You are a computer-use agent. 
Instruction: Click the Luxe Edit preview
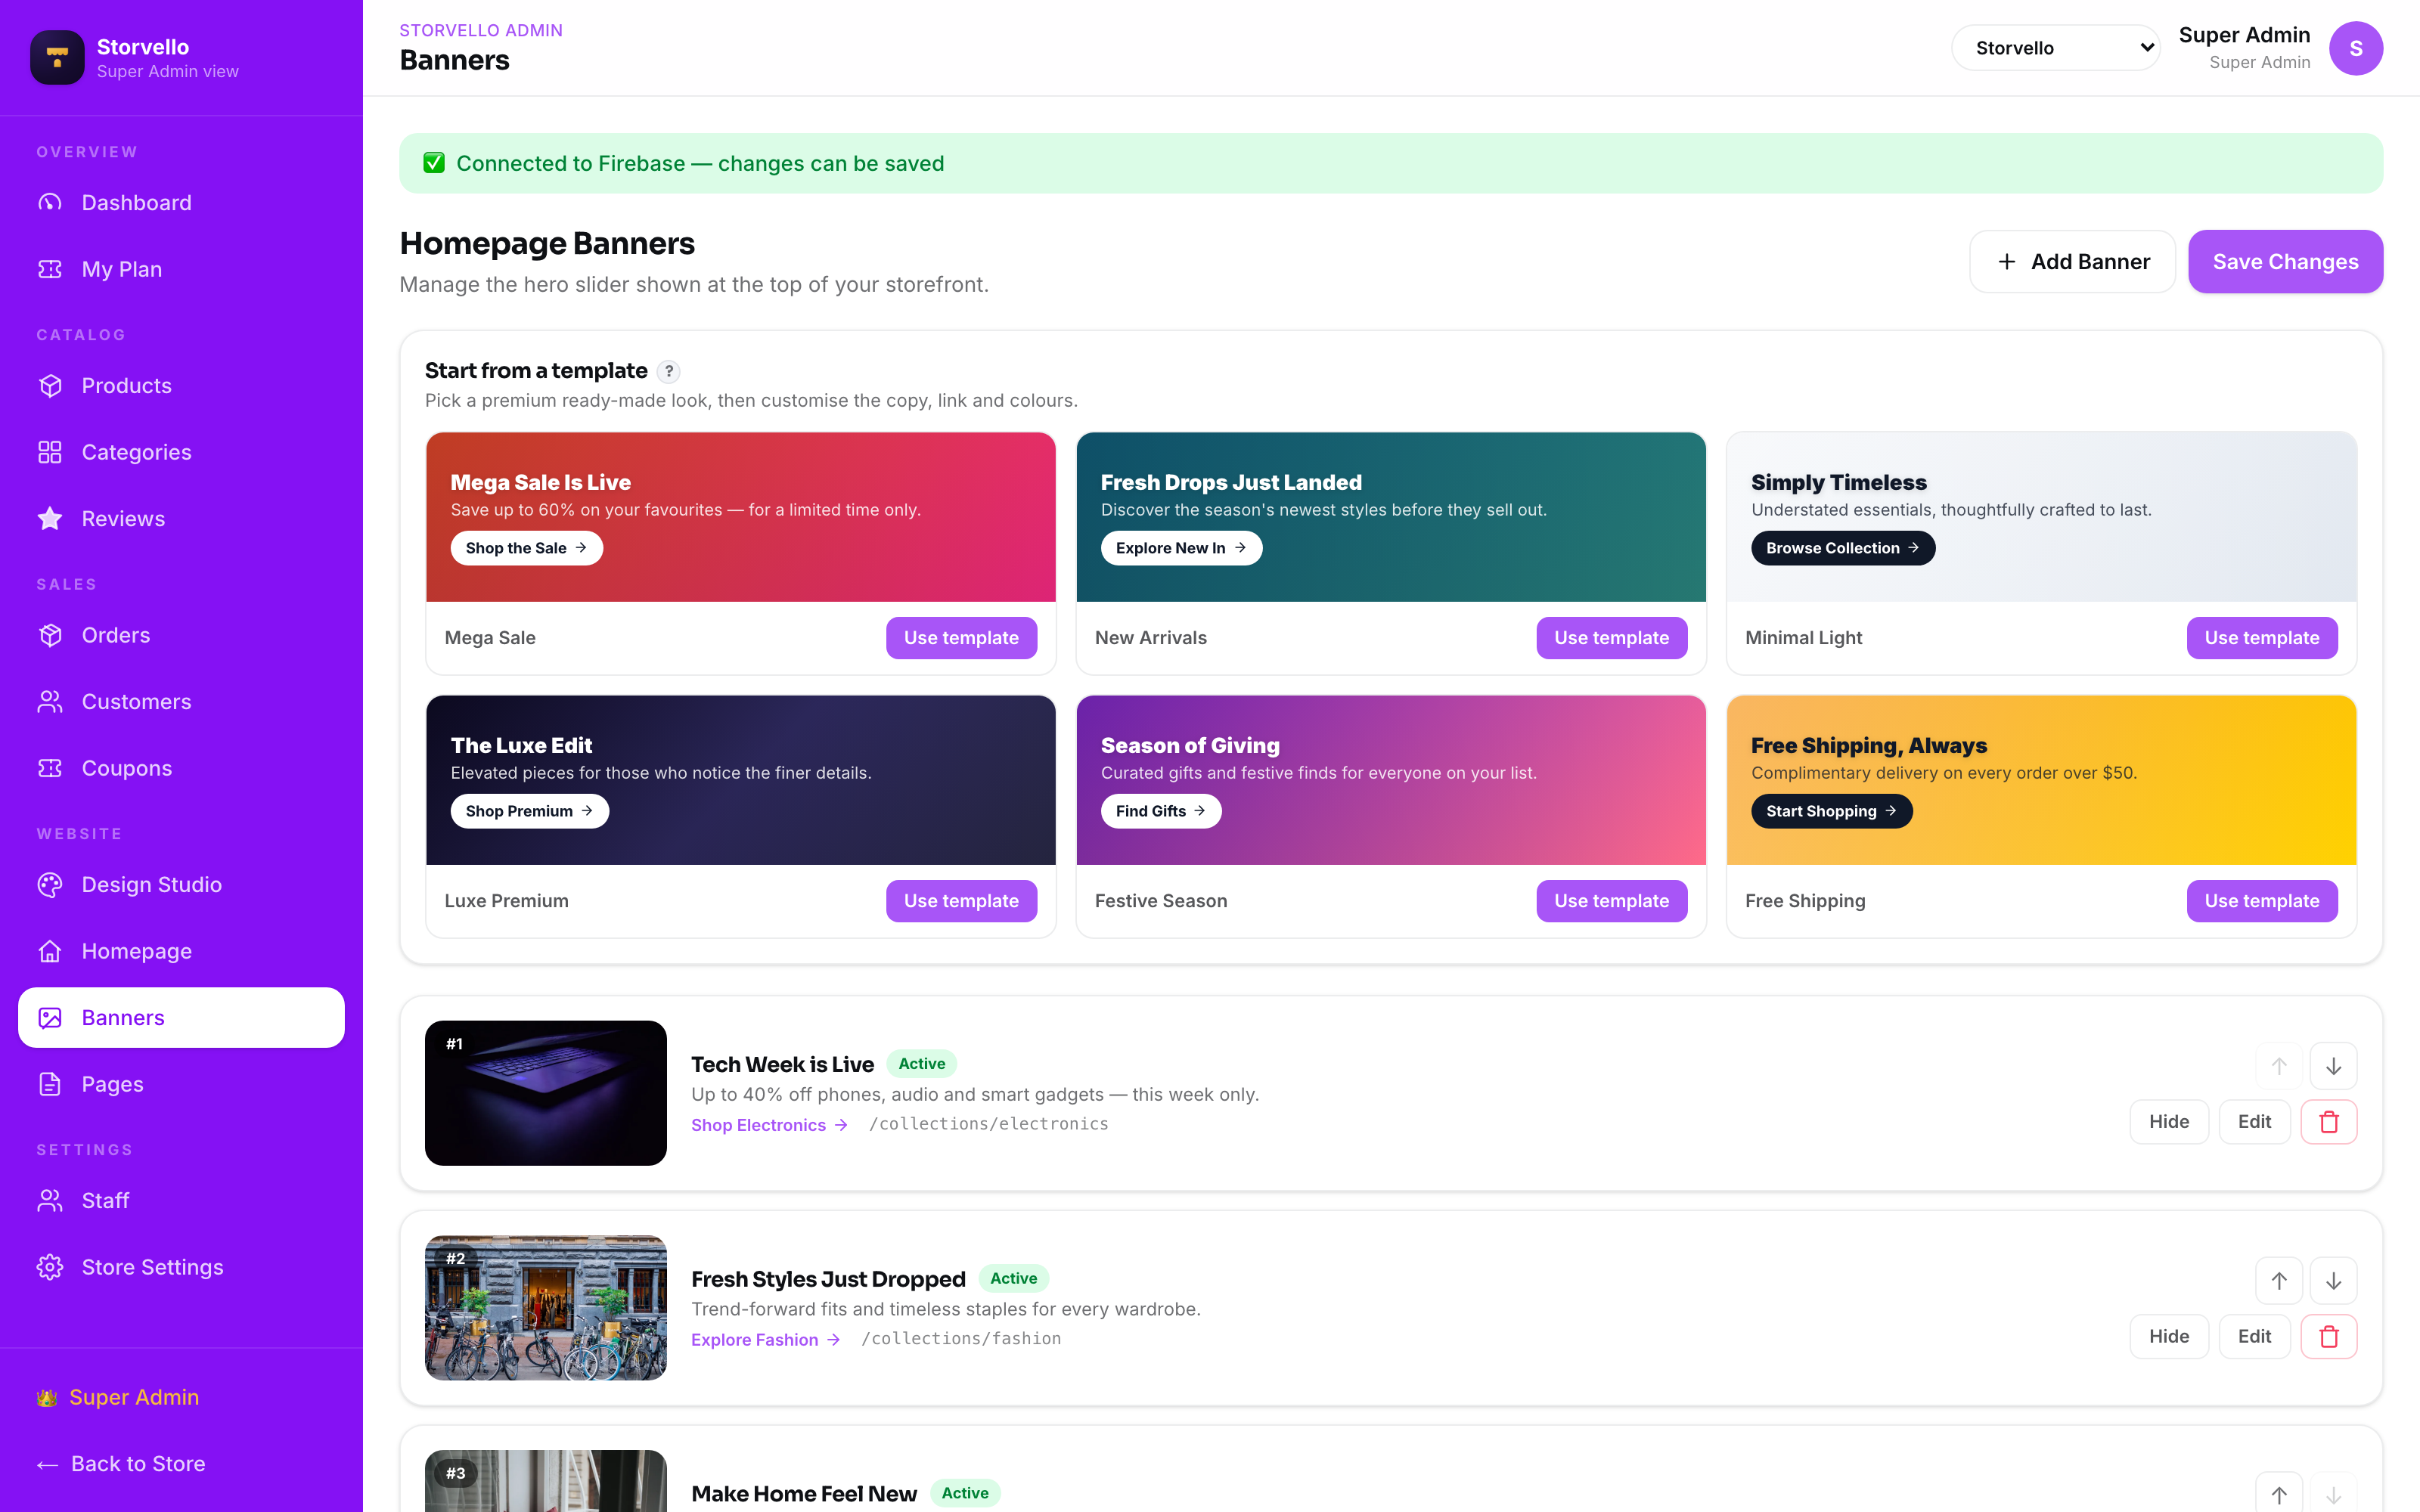click(740, 780)
